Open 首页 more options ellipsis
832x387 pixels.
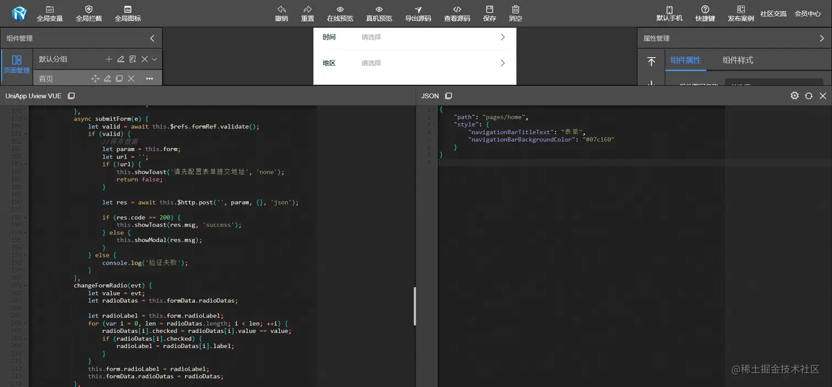tap(149, 79)
